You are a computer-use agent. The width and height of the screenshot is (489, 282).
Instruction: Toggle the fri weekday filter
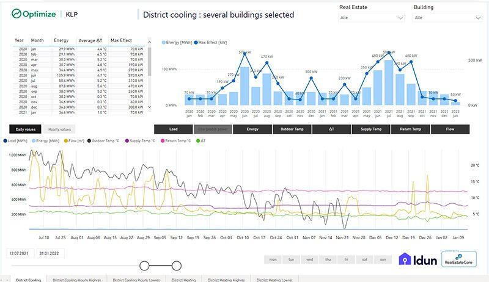[346, 259]
